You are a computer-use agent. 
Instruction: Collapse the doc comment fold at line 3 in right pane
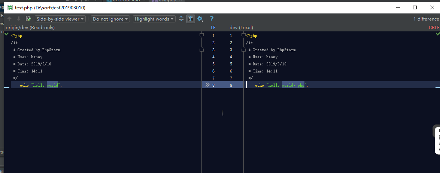click(243, 50)
